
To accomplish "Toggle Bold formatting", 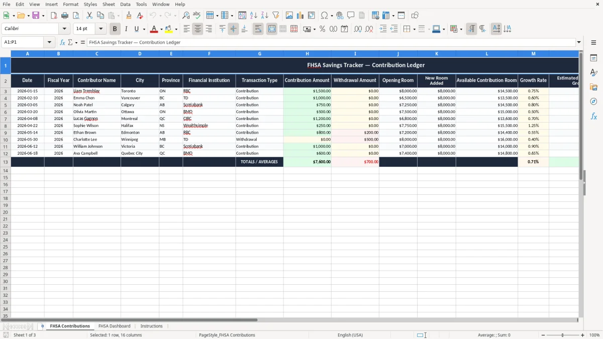I will pos(115,29).
